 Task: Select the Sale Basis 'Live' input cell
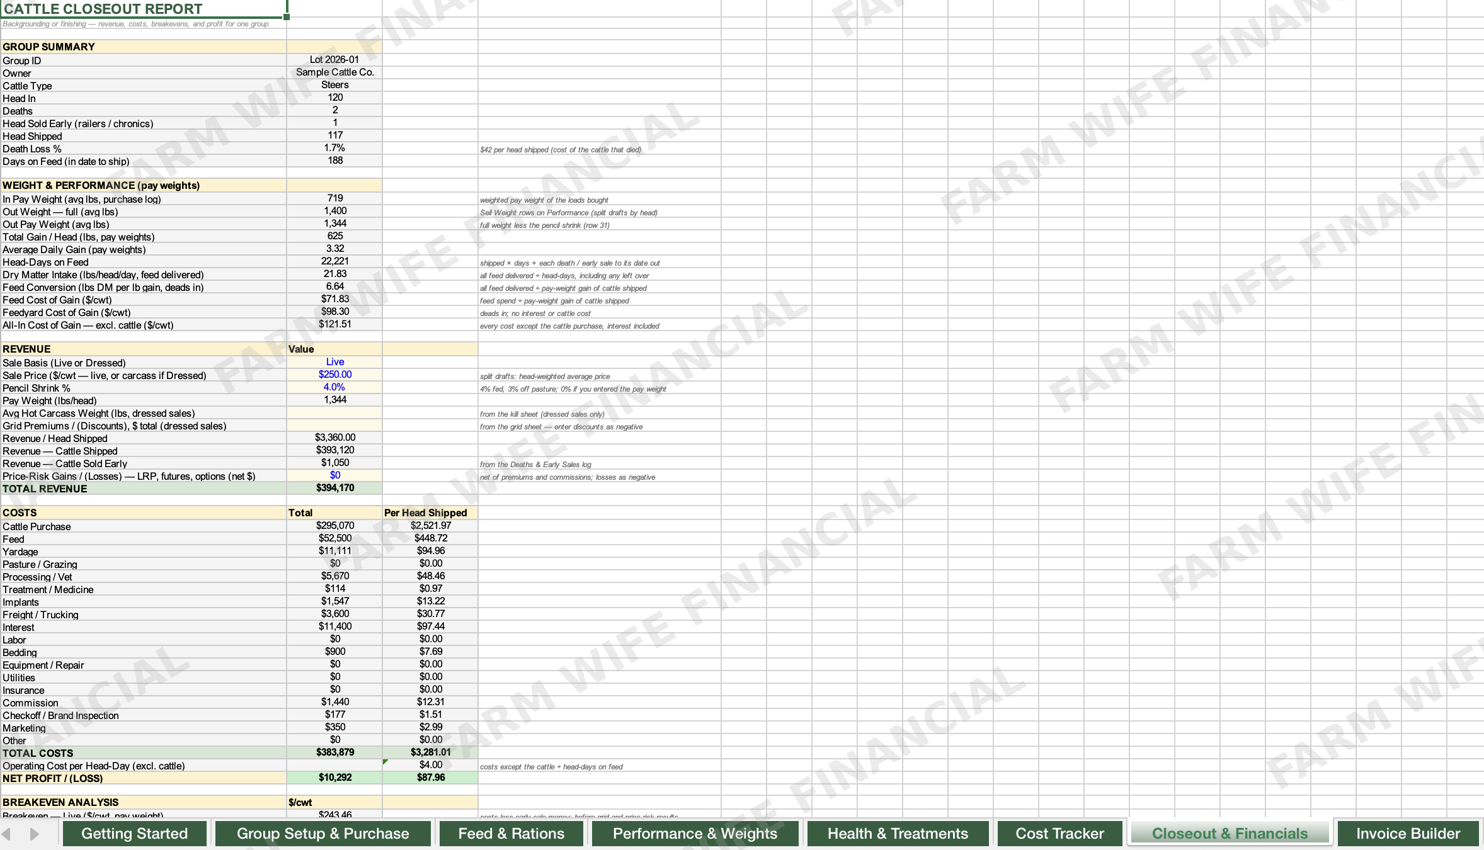pyautogui.click(x=334, y=362)
